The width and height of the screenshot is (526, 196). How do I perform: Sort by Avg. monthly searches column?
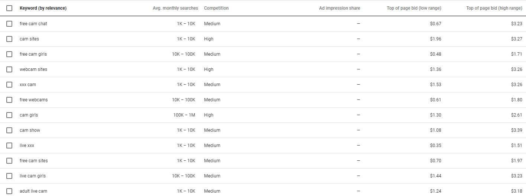(x=175, y=8)
